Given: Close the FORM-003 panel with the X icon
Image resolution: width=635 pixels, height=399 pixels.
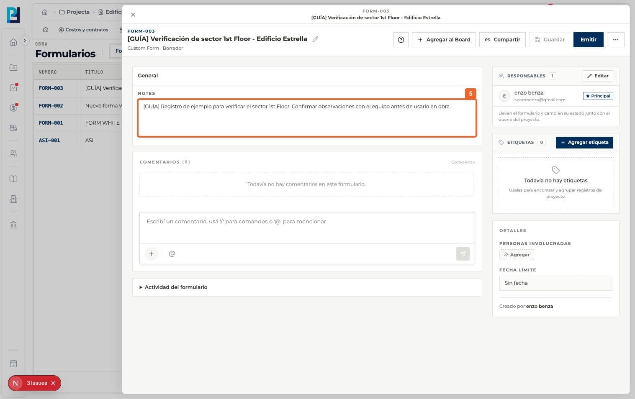Looking at the screenshot, I should pos(133,15).
